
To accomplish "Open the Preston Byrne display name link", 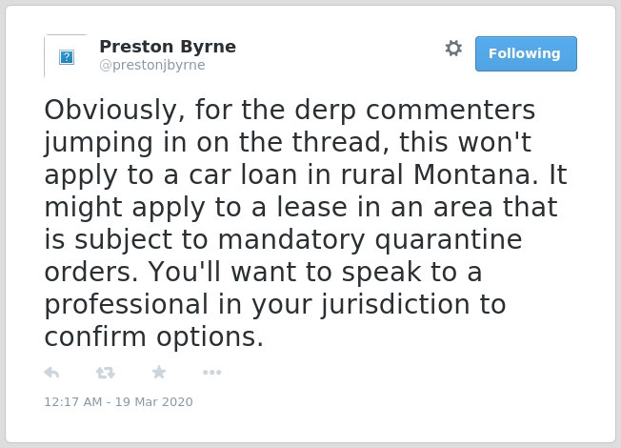I will point(168,47).
